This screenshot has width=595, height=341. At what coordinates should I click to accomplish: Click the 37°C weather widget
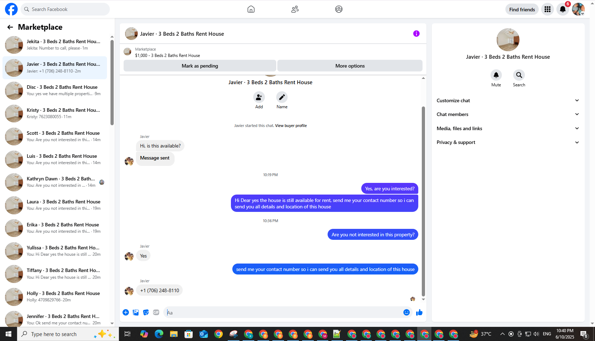coord(481,334)
